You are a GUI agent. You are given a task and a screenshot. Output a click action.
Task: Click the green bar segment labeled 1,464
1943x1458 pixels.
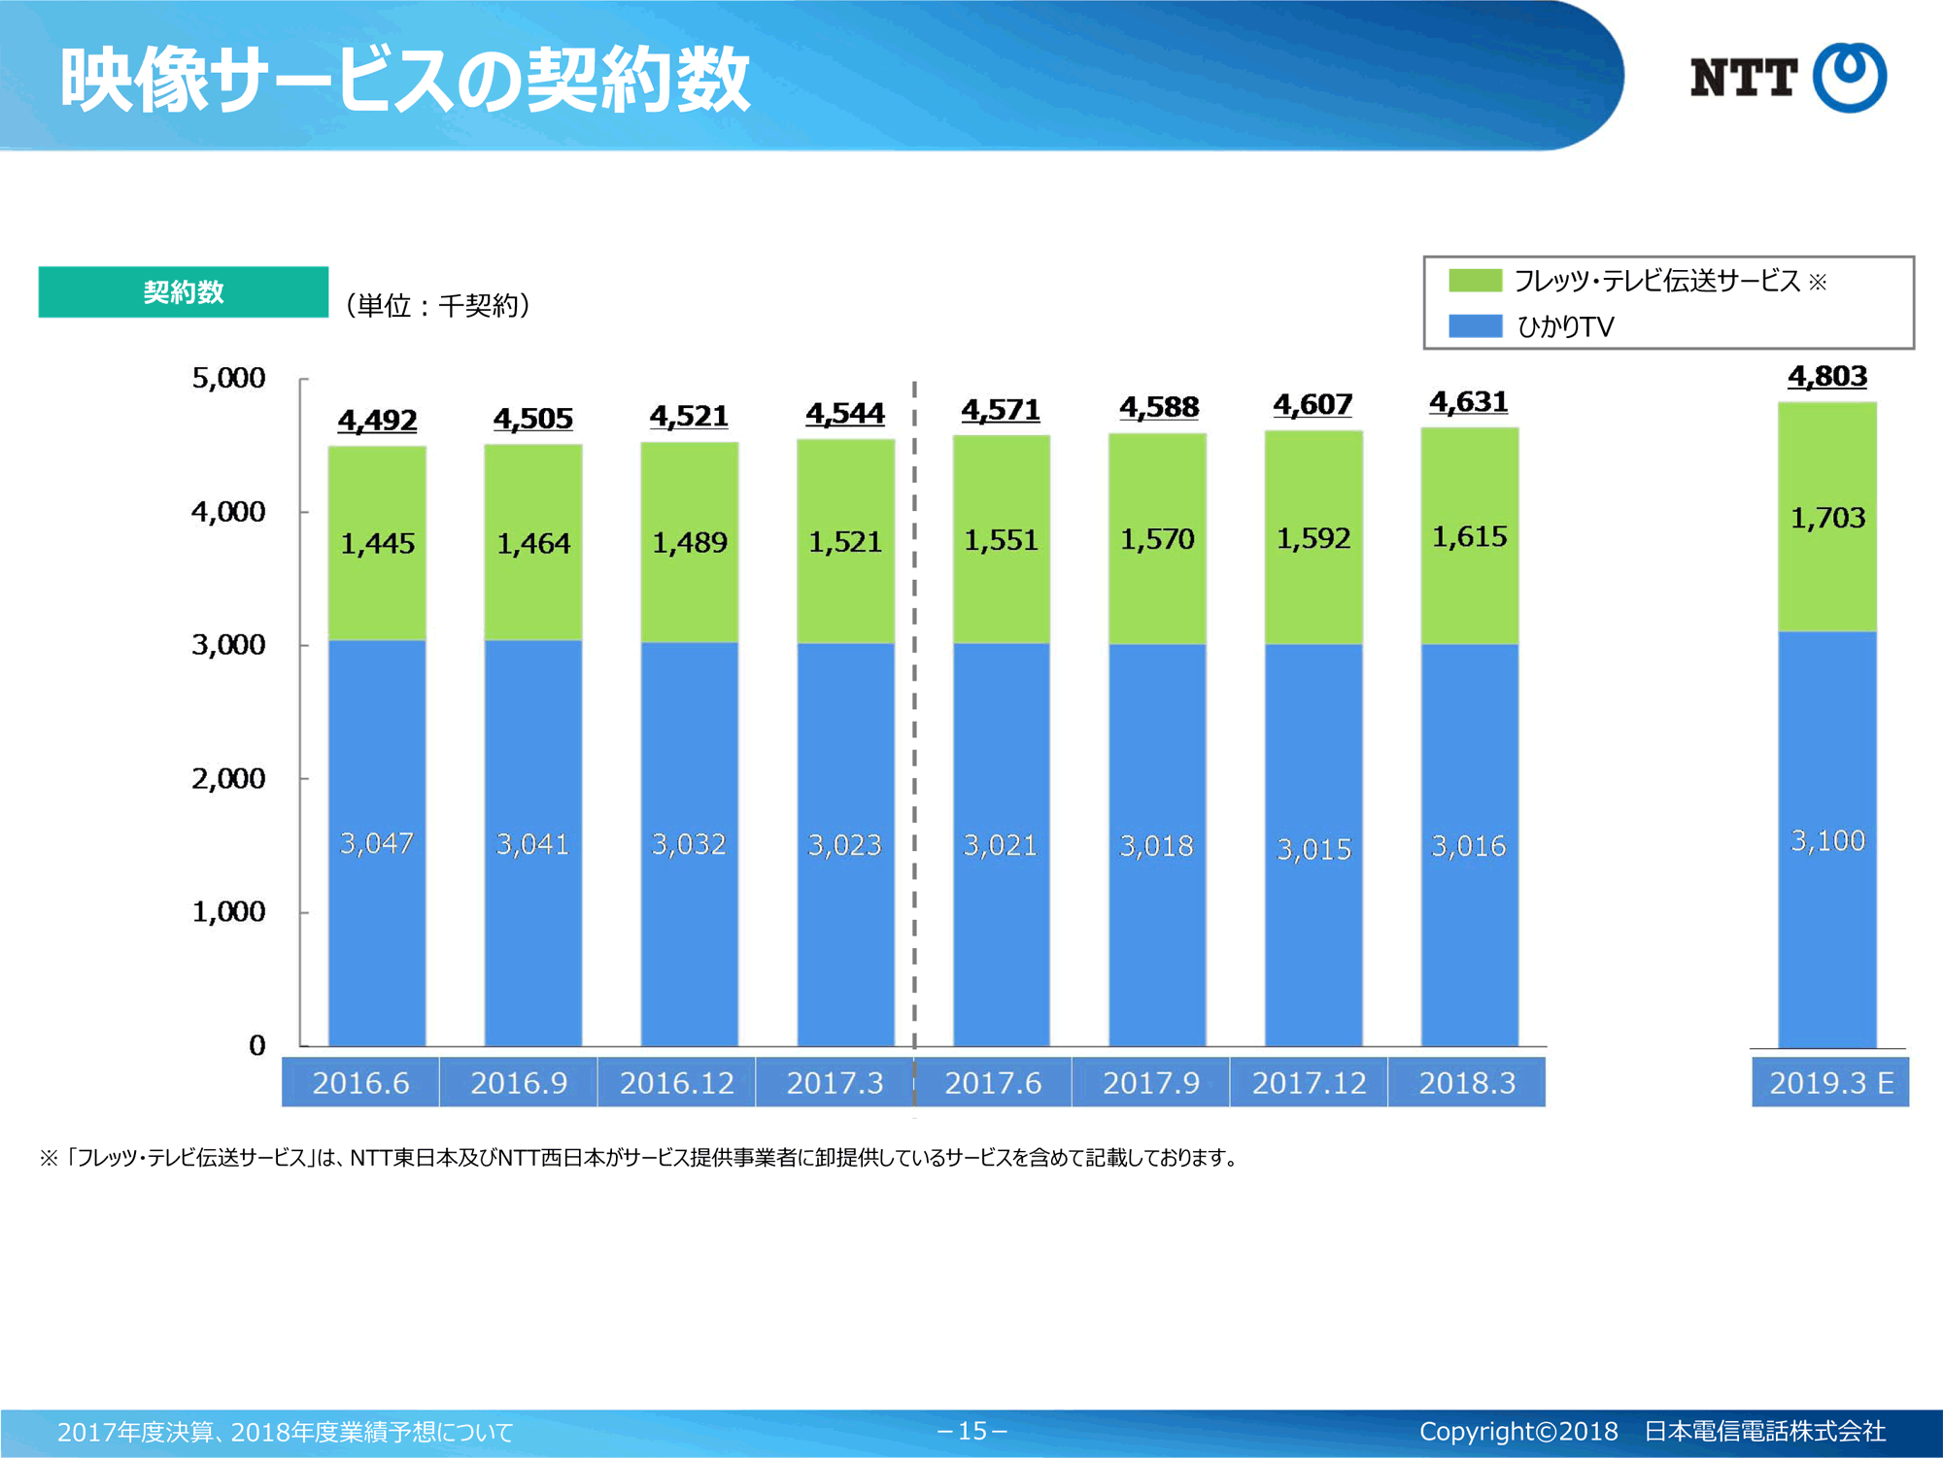click(533, 542)
